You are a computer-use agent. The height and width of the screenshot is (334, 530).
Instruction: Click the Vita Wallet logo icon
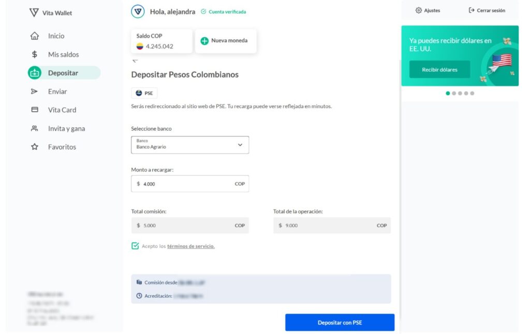35,12
